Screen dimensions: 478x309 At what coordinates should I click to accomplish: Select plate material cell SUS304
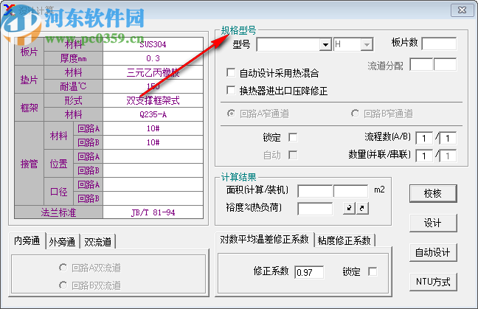click(x=153, y=44)
